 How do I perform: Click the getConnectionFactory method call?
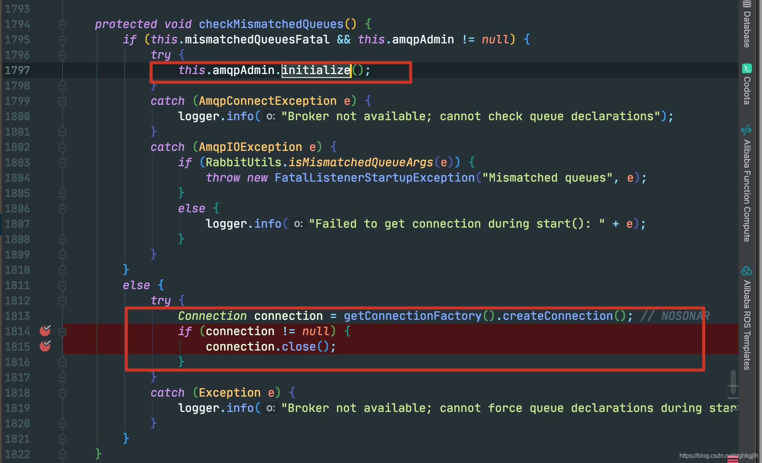click(x=412, y=316)
